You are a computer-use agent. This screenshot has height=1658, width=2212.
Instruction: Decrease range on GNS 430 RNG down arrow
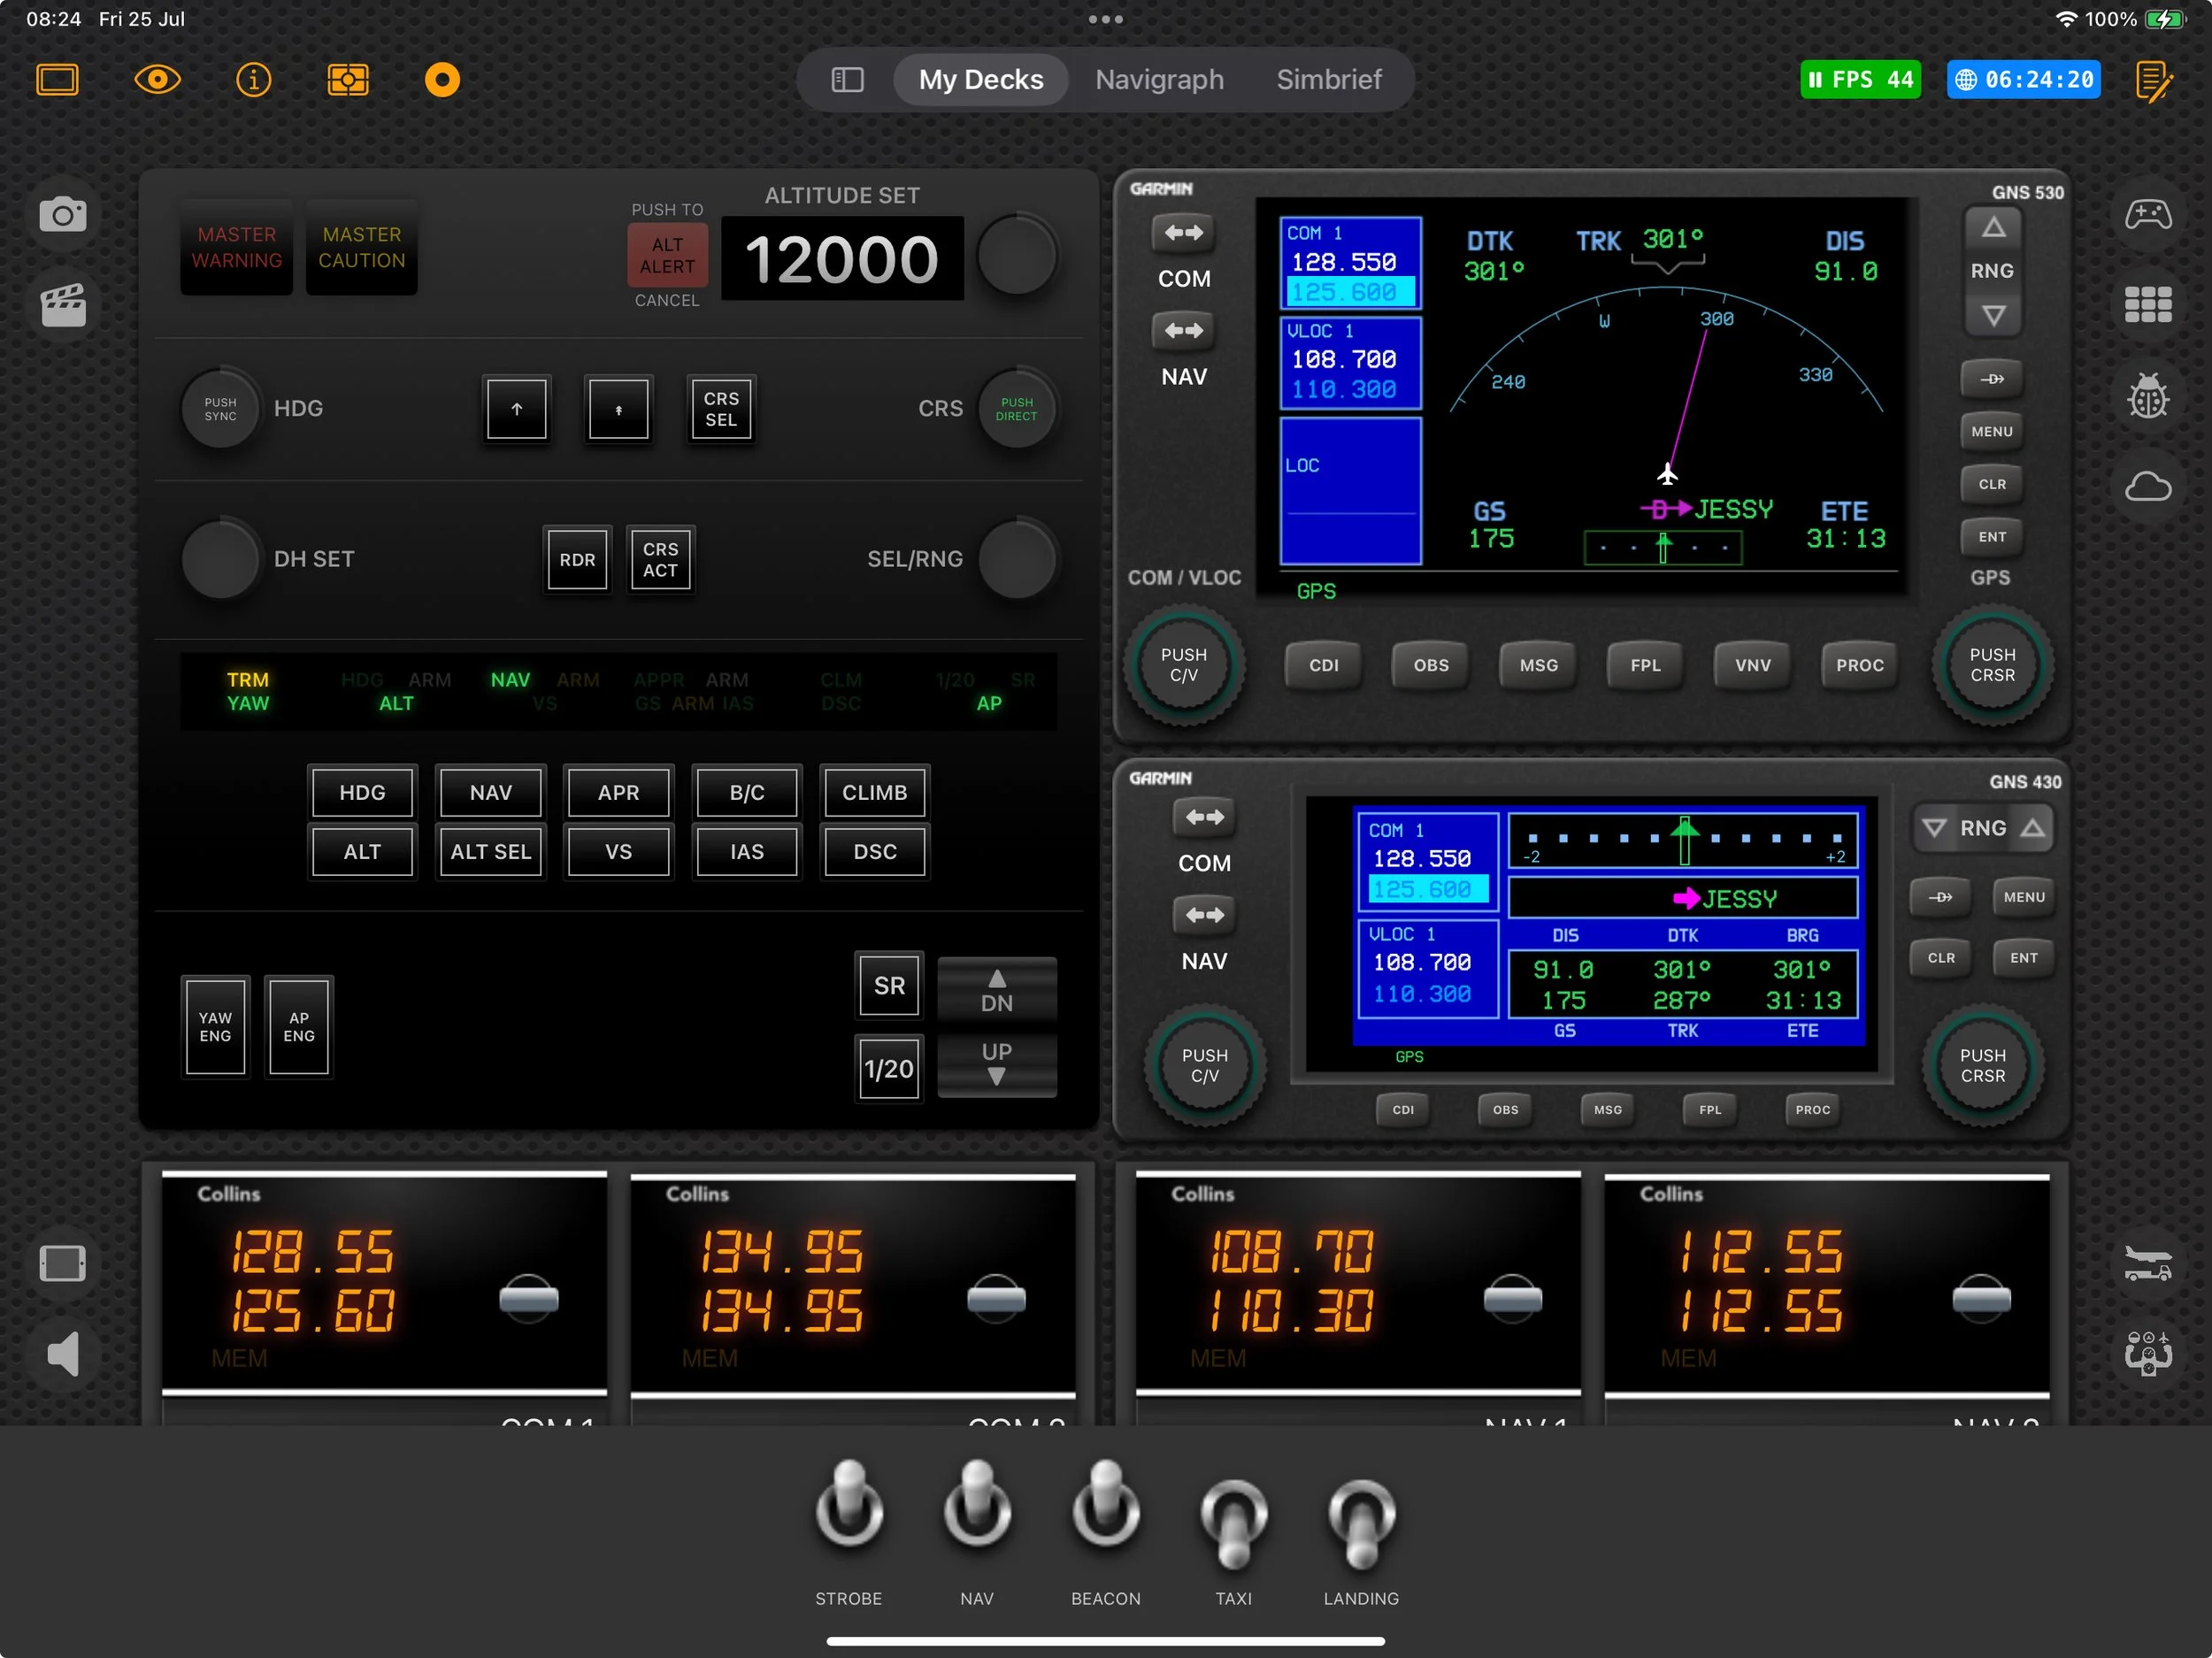pos(1935,828)
